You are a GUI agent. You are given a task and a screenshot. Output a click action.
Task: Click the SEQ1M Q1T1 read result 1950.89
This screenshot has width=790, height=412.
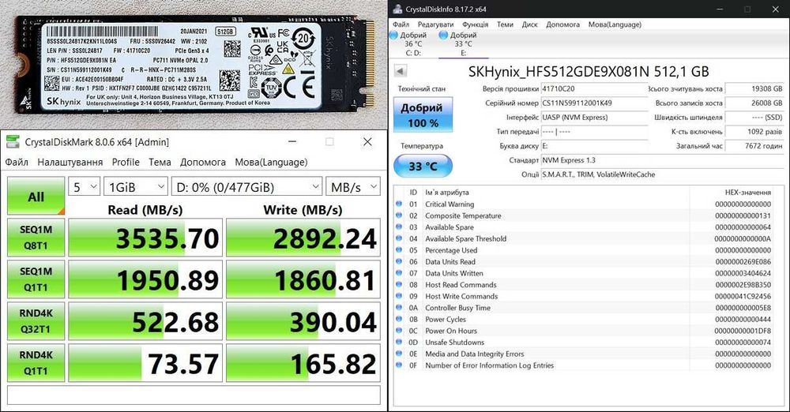tap(145, 279)
